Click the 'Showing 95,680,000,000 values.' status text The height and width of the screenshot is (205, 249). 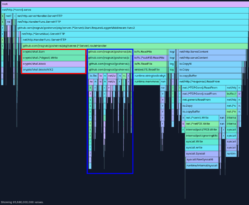click(x=22, y=202)
